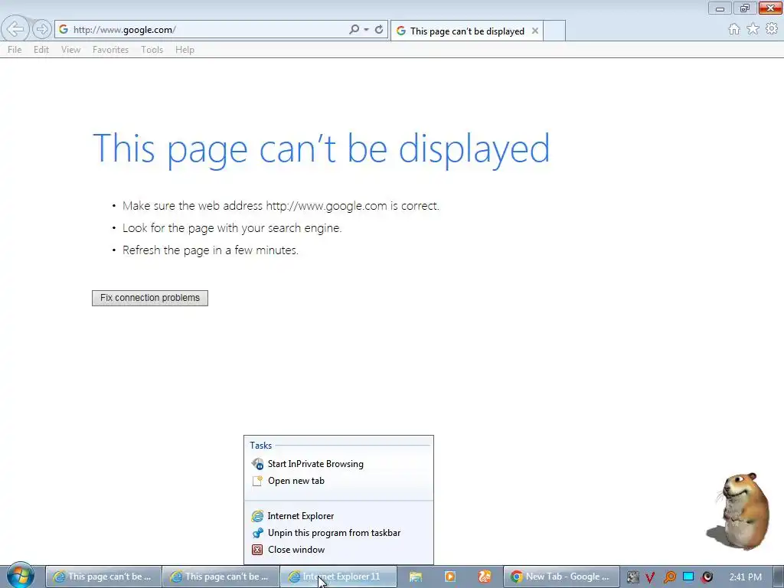Open the View menu
The height and width of the screenshot is (588, 784).
70,50
